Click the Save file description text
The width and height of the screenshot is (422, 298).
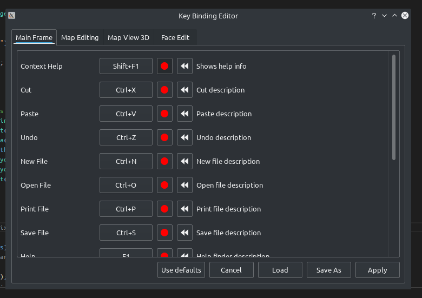point(228,233)
